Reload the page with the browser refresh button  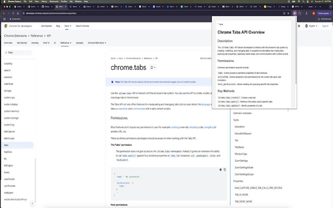[x=13, y=13]
